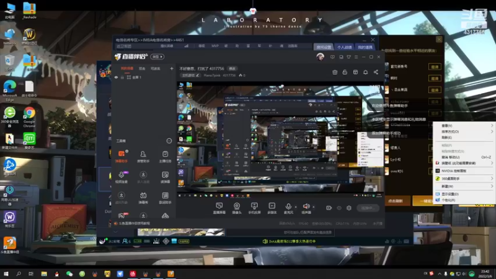Click the start streaming button
This screenshot has height=279, width=496.
pos(368,208)
